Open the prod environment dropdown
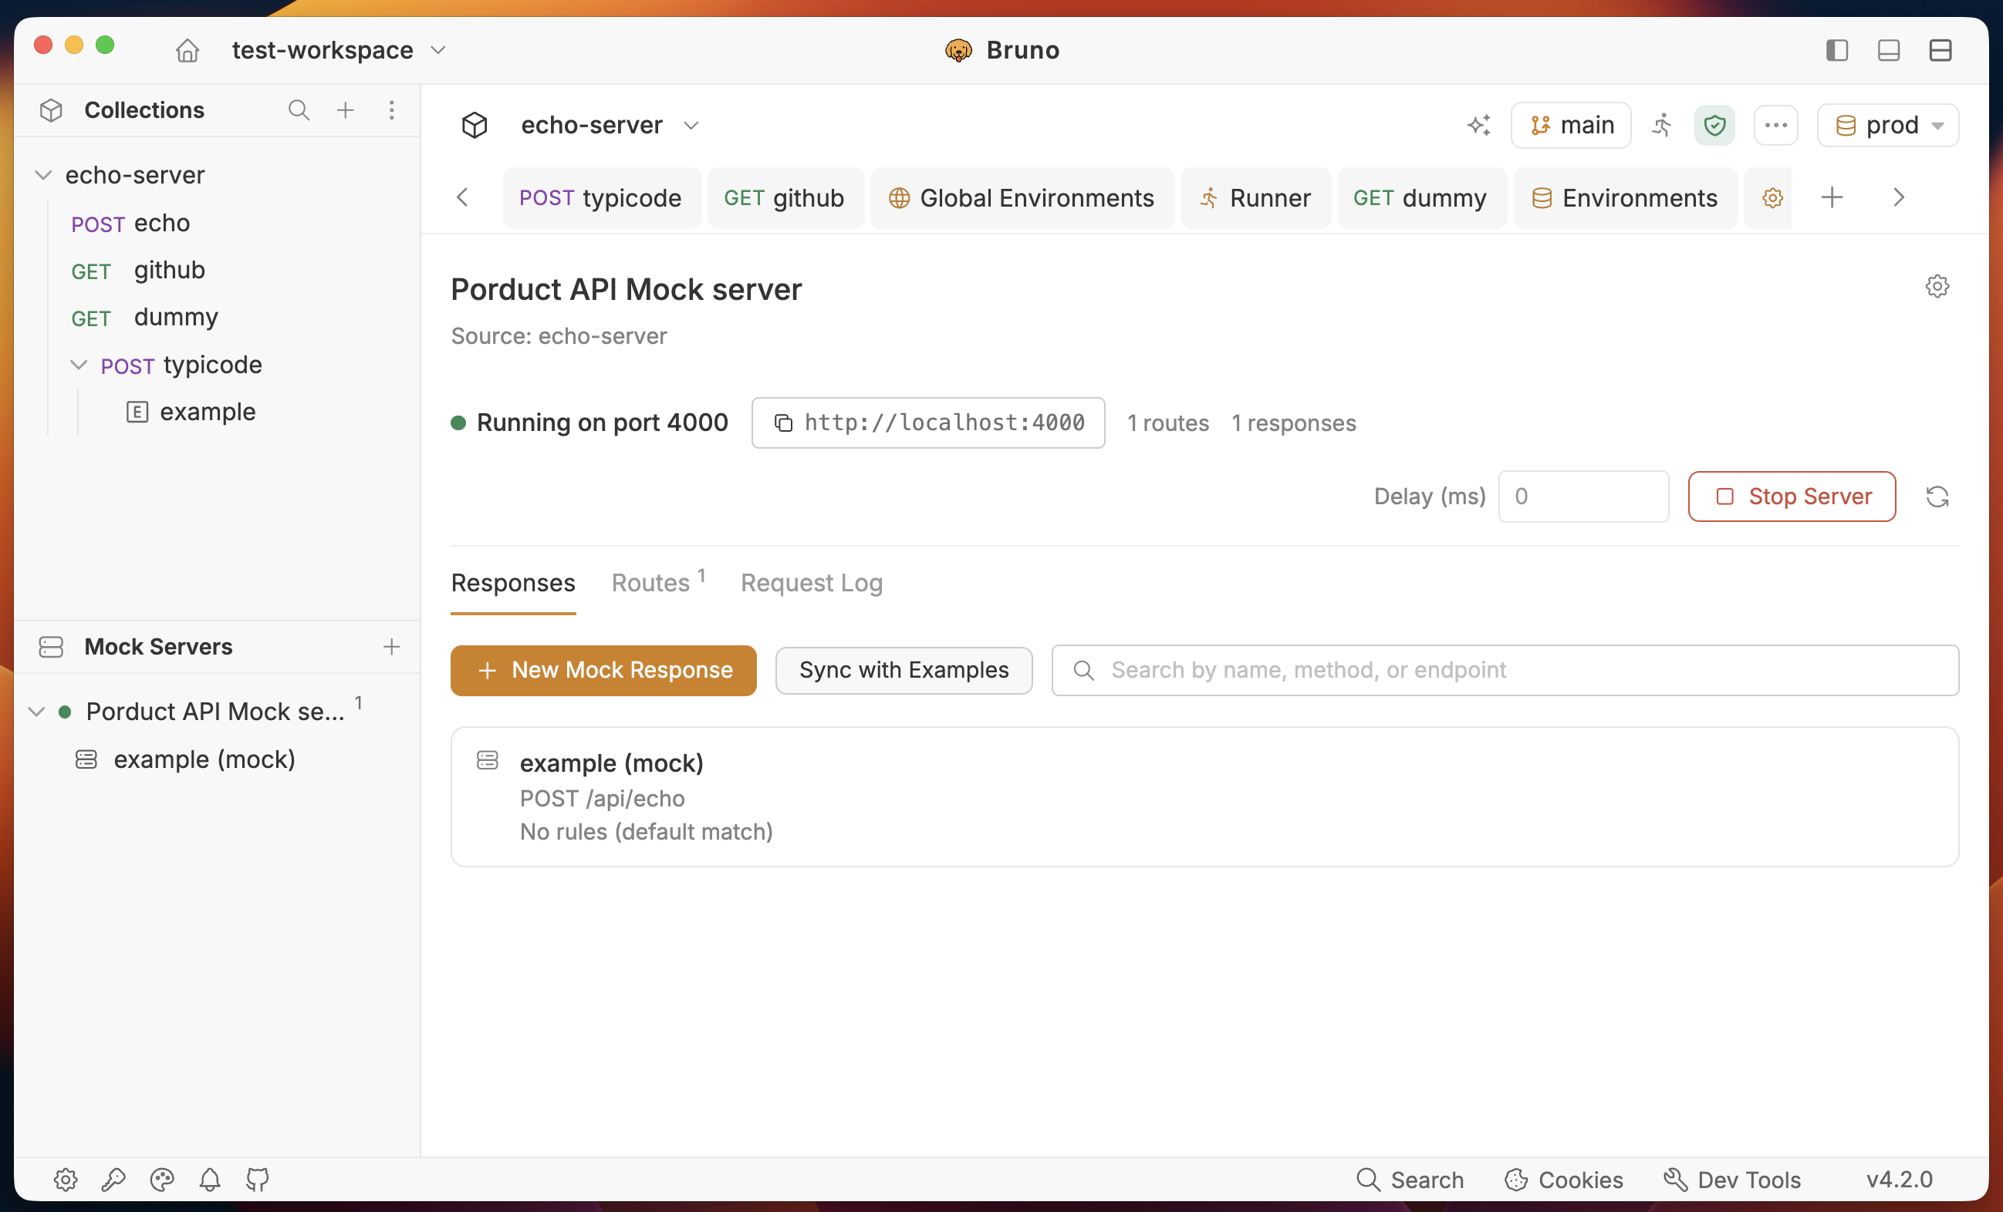The image size is (2003, 1212). pyautogui.click(x=1887, y=125)
